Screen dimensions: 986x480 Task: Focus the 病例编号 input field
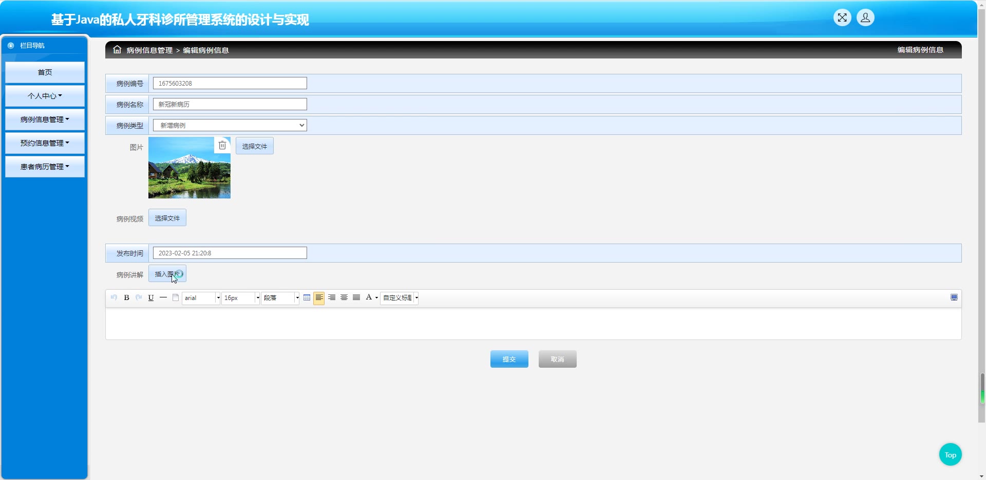(x=230, y=83)
